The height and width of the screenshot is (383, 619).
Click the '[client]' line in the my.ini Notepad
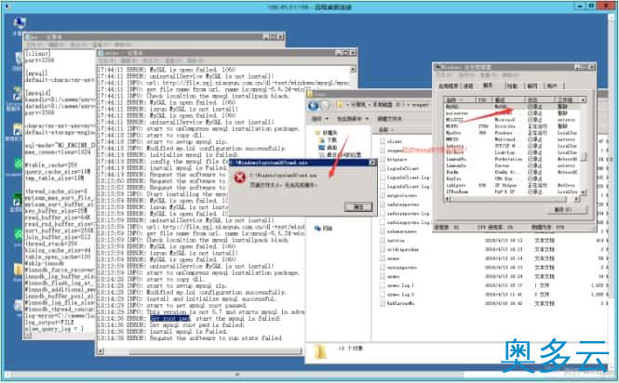(x=38, y=53)
